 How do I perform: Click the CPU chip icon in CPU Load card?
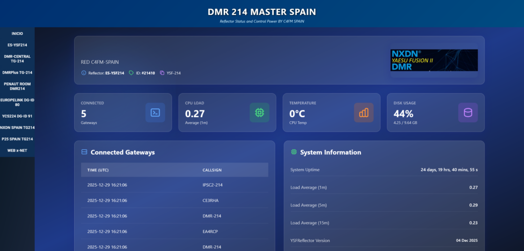pos(259,112)
